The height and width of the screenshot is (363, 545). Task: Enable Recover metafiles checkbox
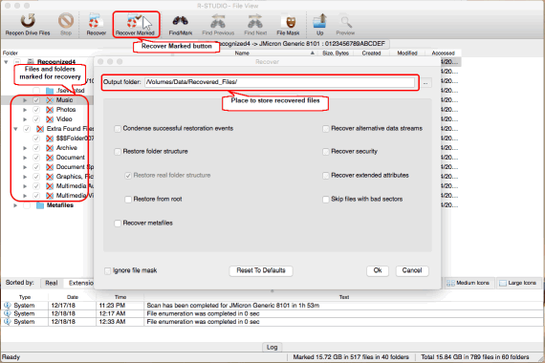(118, 223)
